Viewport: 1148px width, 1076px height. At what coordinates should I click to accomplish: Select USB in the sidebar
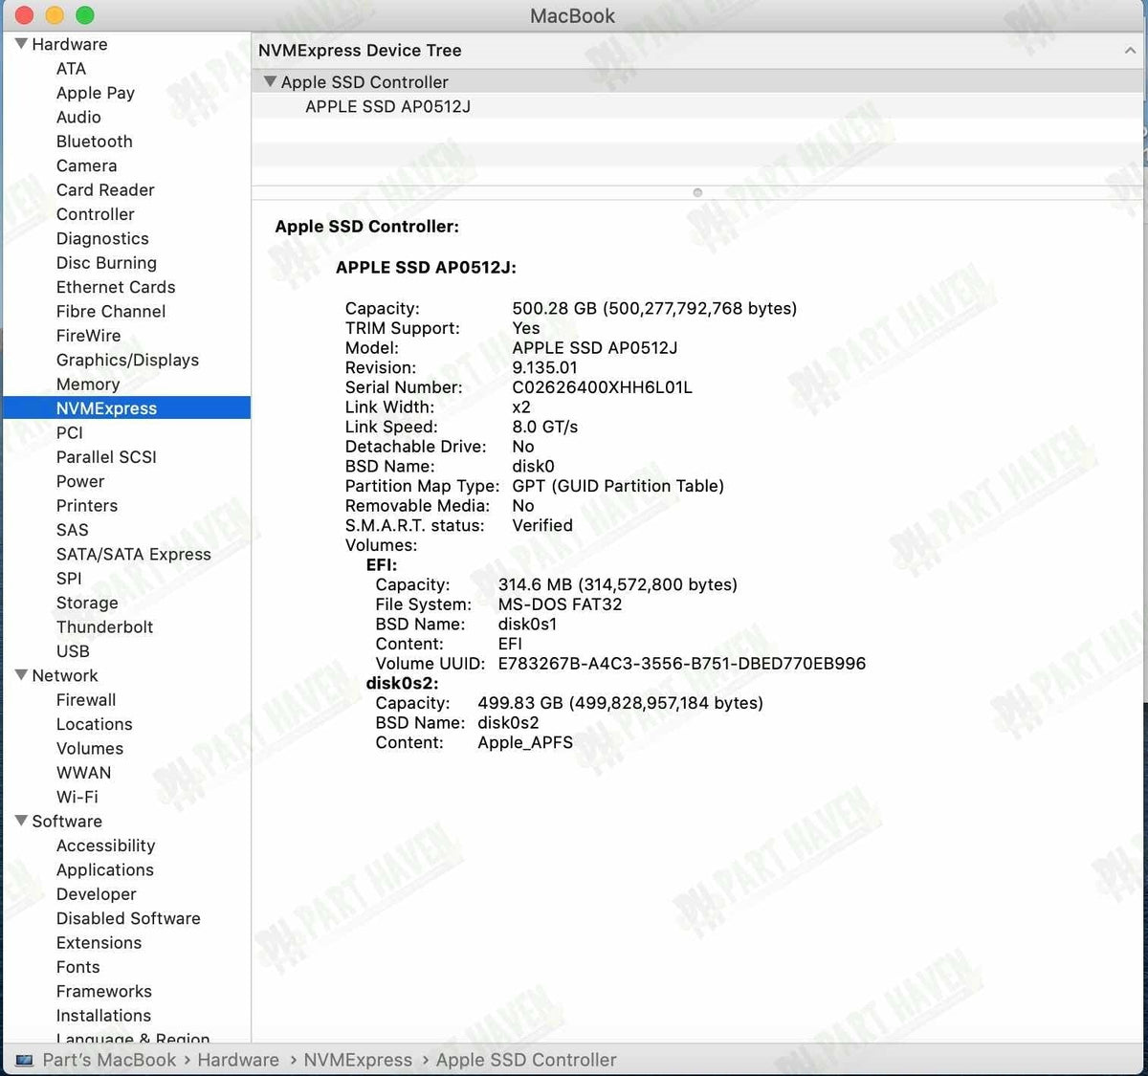[x=73, y=651]
